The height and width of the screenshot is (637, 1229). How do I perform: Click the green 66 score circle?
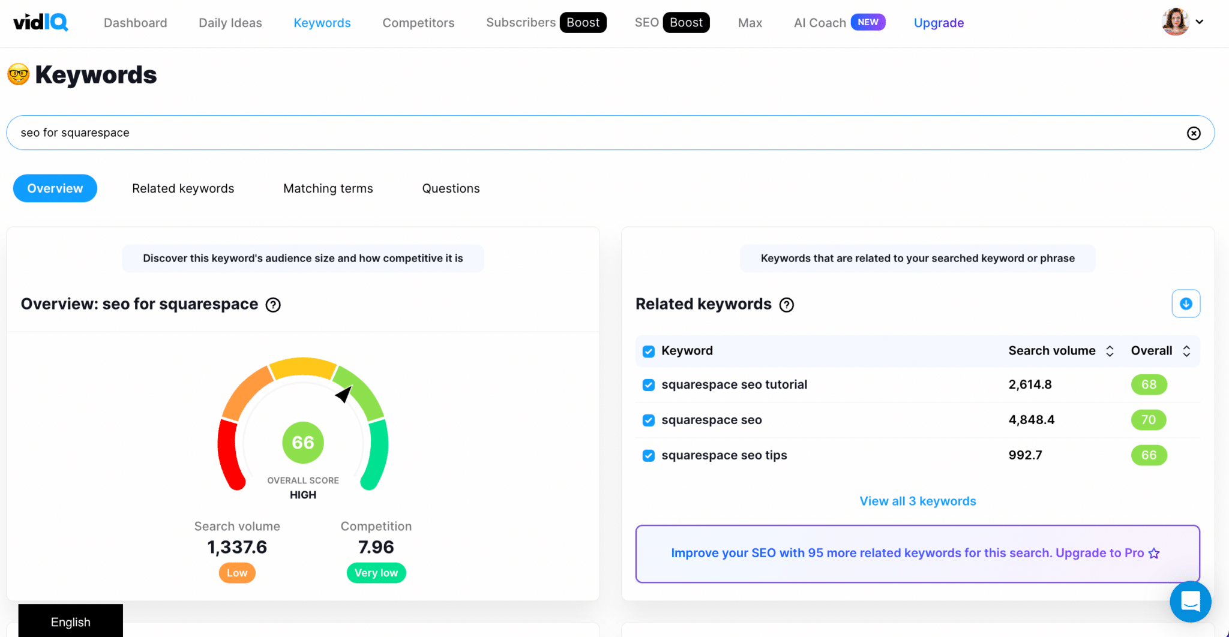click(x=303, y=443)
